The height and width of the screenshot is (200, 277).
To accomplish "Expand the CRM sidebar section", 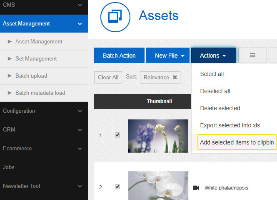I will pyautogui.click(x=44, y=130).
